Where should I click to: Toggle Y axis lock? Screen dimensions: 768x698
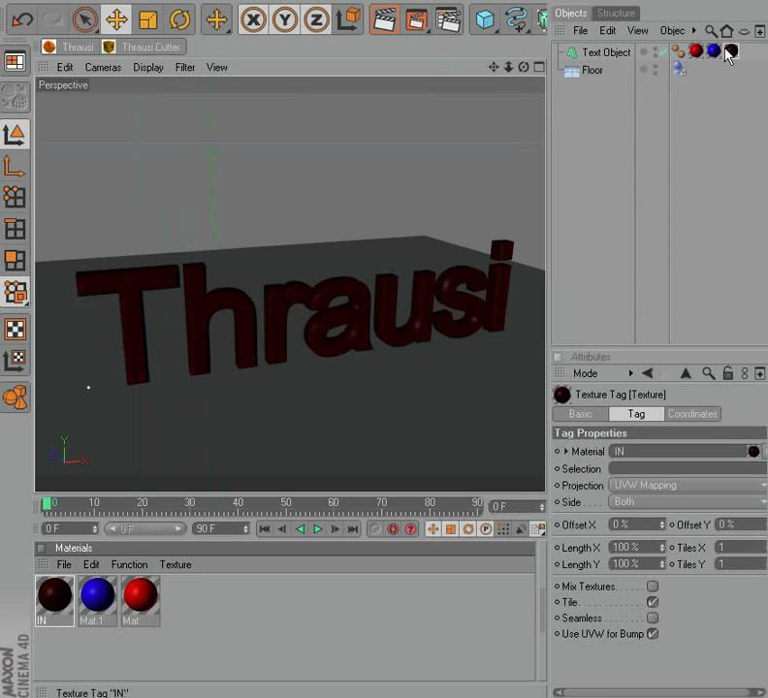(285, 19)
